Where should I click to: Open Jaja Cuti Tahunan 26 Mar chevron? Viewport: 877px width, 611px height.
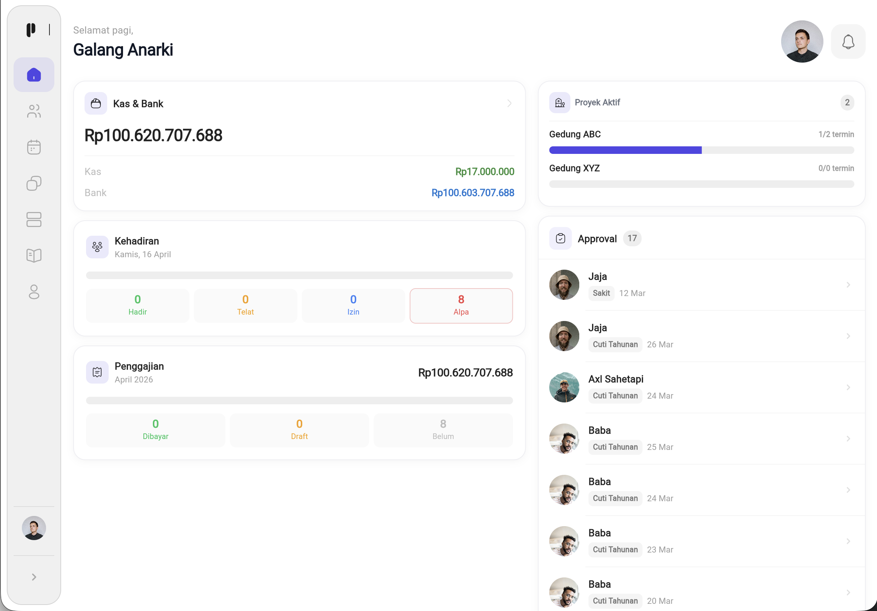pos(848,336)
